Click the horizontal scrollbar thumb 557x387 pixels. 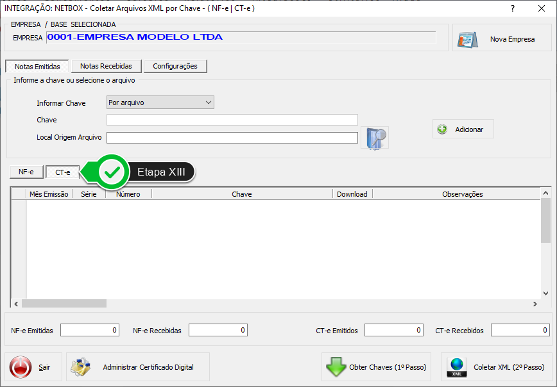(x=64, y=304)
